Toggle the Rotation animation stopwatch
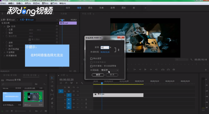The image size is (209, 114). [x=7, y=43]
